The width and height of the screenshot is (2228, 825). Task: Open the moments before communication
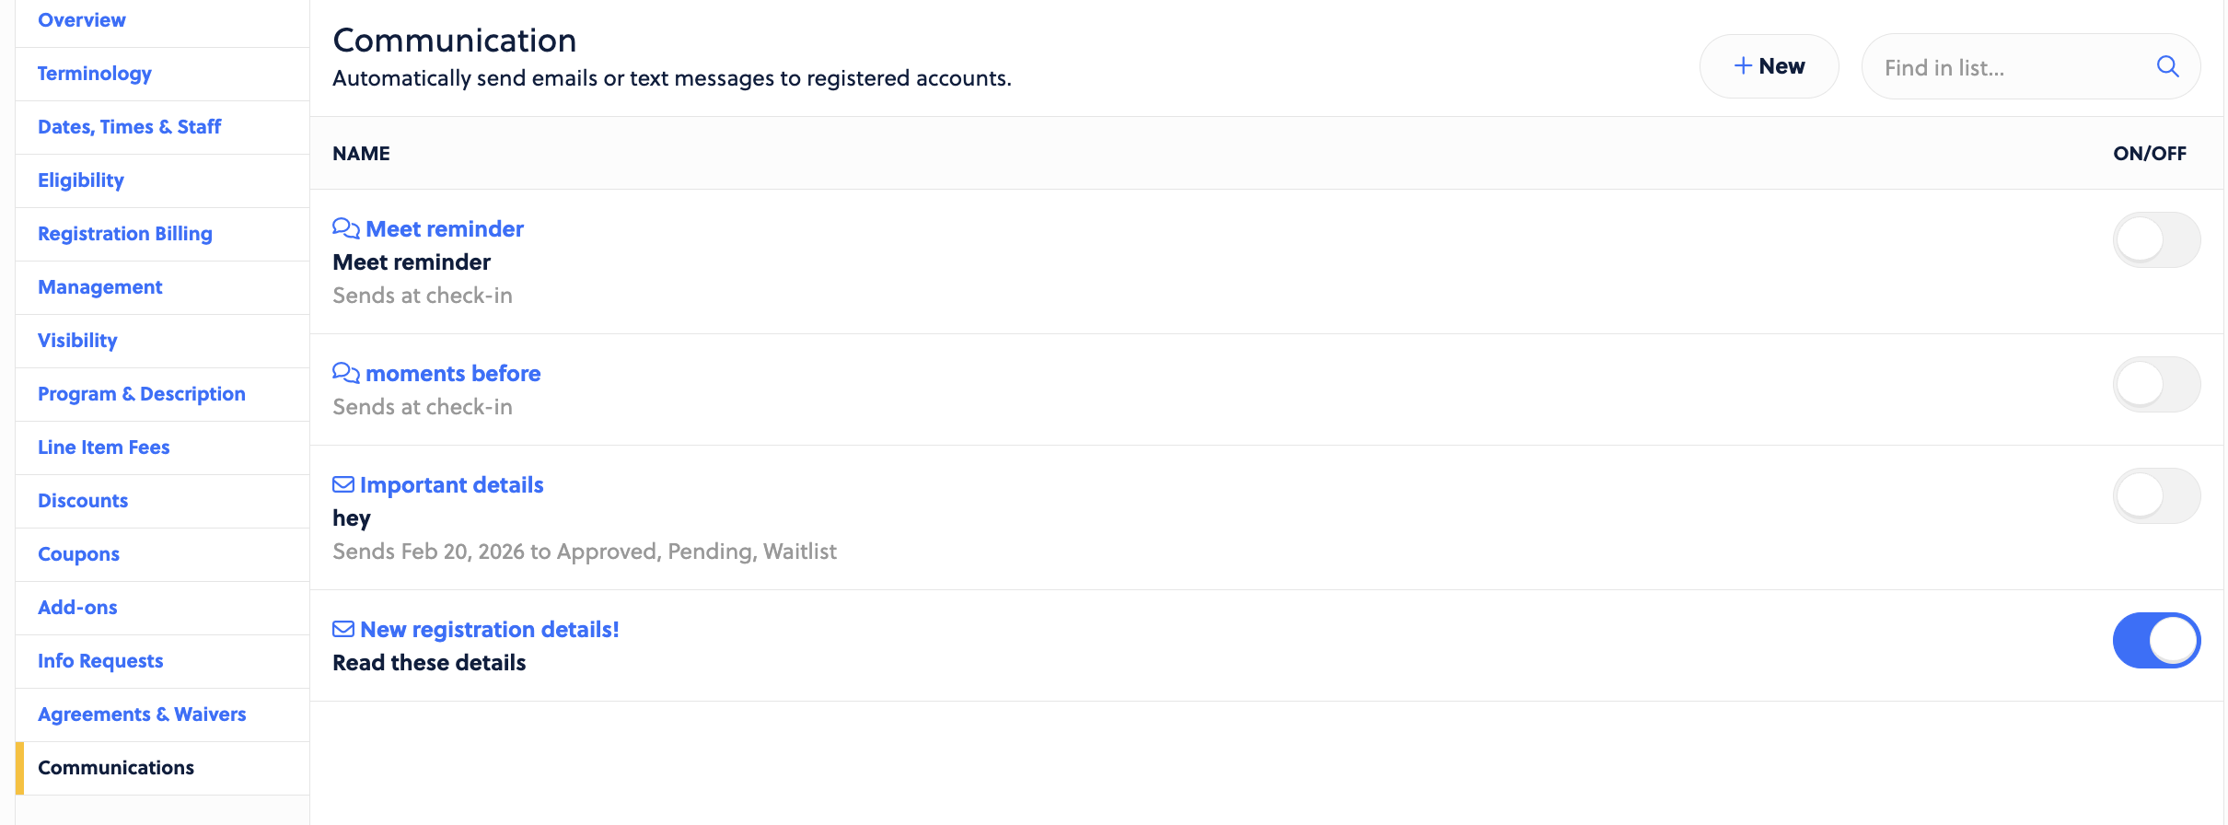[453, 373]
